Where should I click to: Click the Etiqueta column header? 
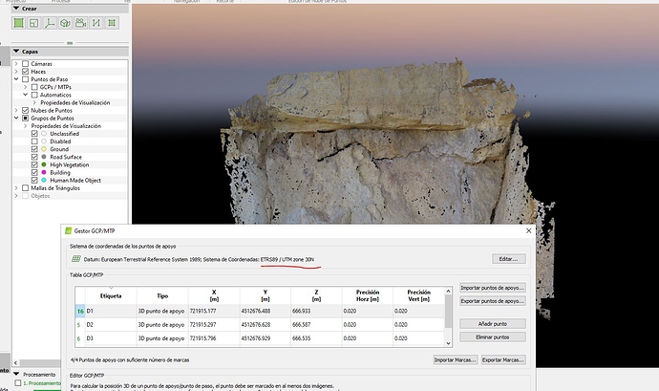click(x=111, y=296)
